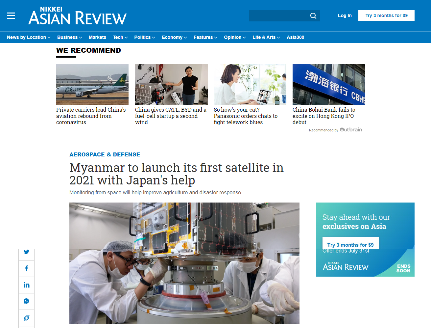The width and height of the screenshot is (431, 328).
Task: Share article on LinkedIn icon
Action: (x=27, y=285)
